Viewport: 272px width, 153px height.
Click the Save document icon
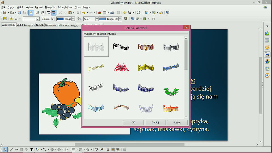point(19,13)
